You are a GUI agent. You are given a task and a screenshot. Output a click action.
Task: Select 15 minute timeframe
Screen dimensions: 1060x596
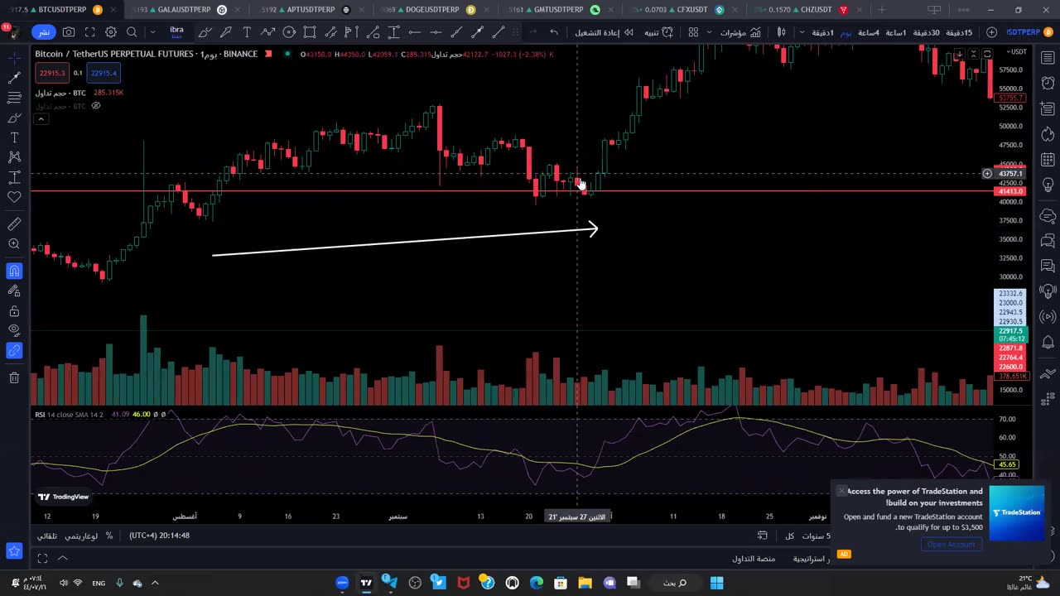coord(959,32)
